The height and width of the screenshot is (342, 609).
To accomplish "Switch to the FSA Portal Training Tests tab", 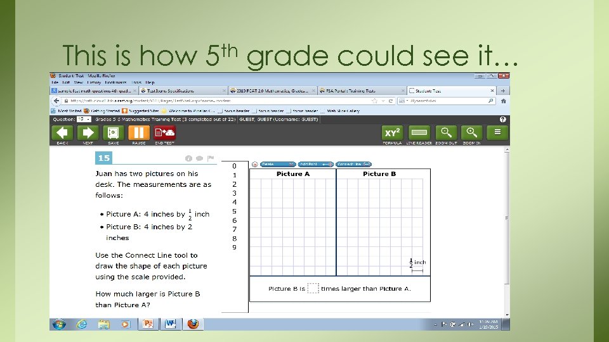I will [x=361, y=91].
